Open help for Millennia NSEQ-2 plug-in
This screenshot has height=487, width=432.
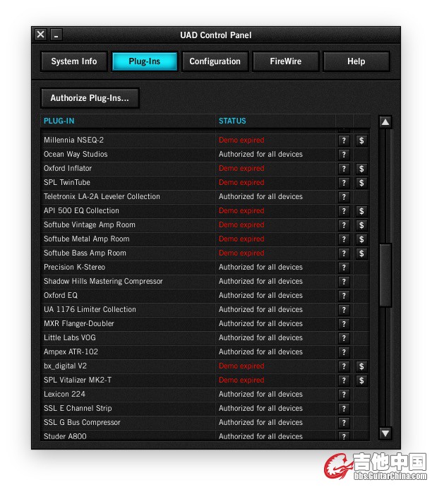click(x=344, y=140)
